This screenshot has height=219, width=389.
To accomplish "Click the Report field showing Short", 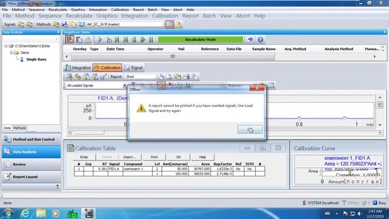I will click(140, 77).
